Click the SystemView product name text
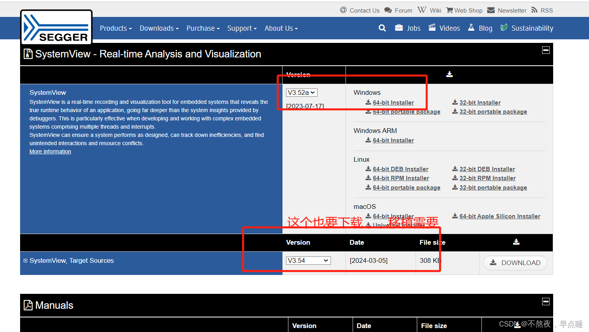 click(x=48, y=92)
